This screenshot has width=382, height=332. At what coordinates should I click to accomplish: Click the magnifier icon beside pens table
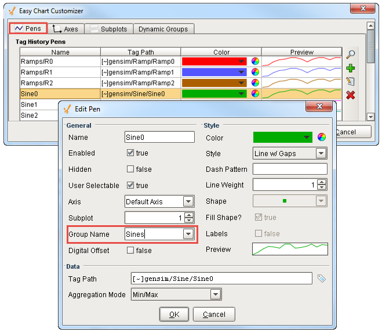point(350,55)
